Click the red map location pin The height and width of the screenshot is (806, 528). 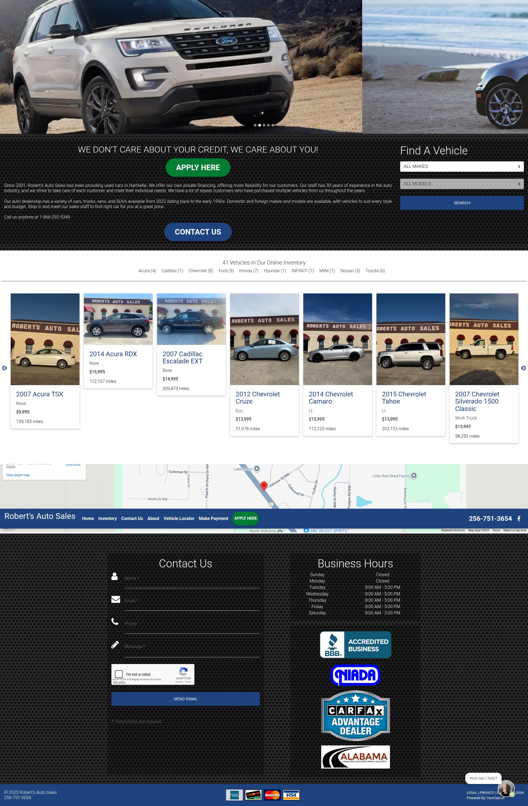click(264, 486)
